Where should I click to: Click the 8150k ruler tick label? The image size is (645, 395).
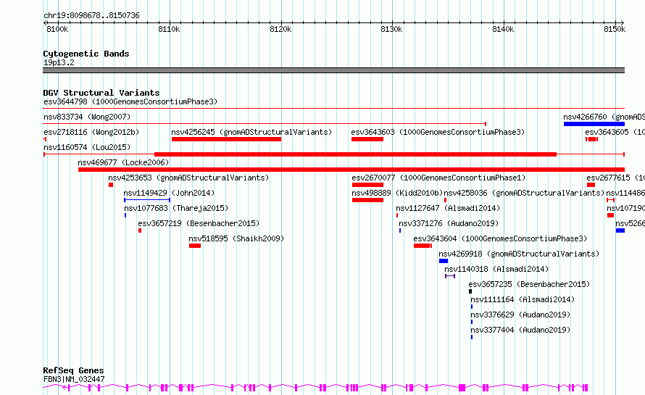[x=615, y=29]
